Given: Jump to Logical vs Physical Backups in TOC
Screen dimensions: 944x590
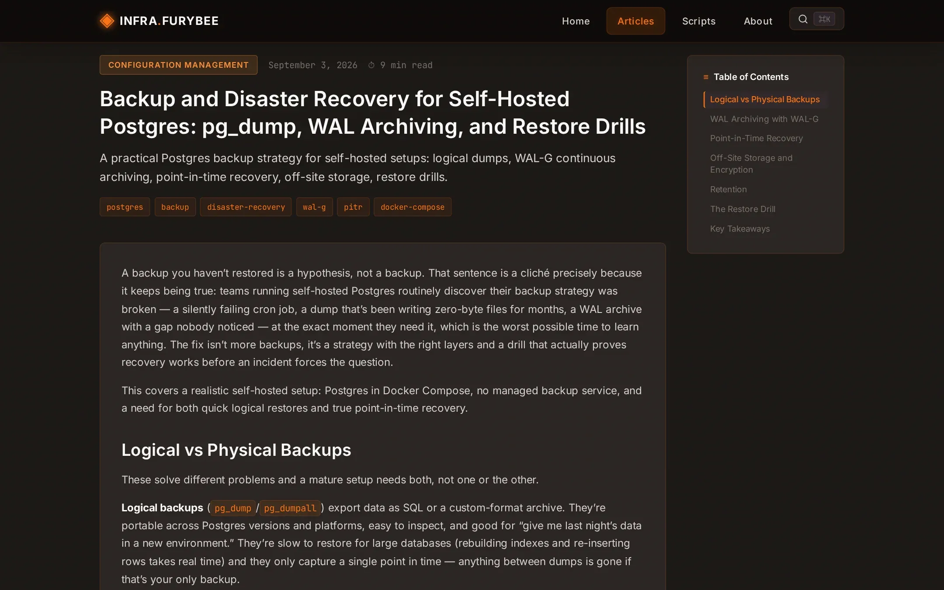Looking at the screenshot, I should (x=765, y=99).
